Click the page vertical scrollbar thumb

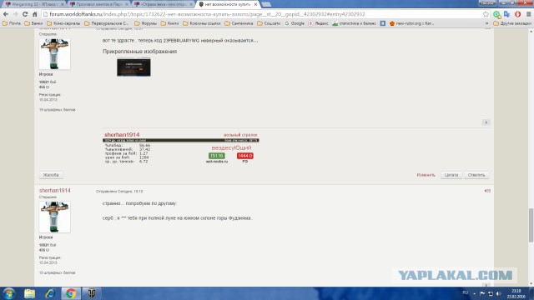(x=531, y=225)
